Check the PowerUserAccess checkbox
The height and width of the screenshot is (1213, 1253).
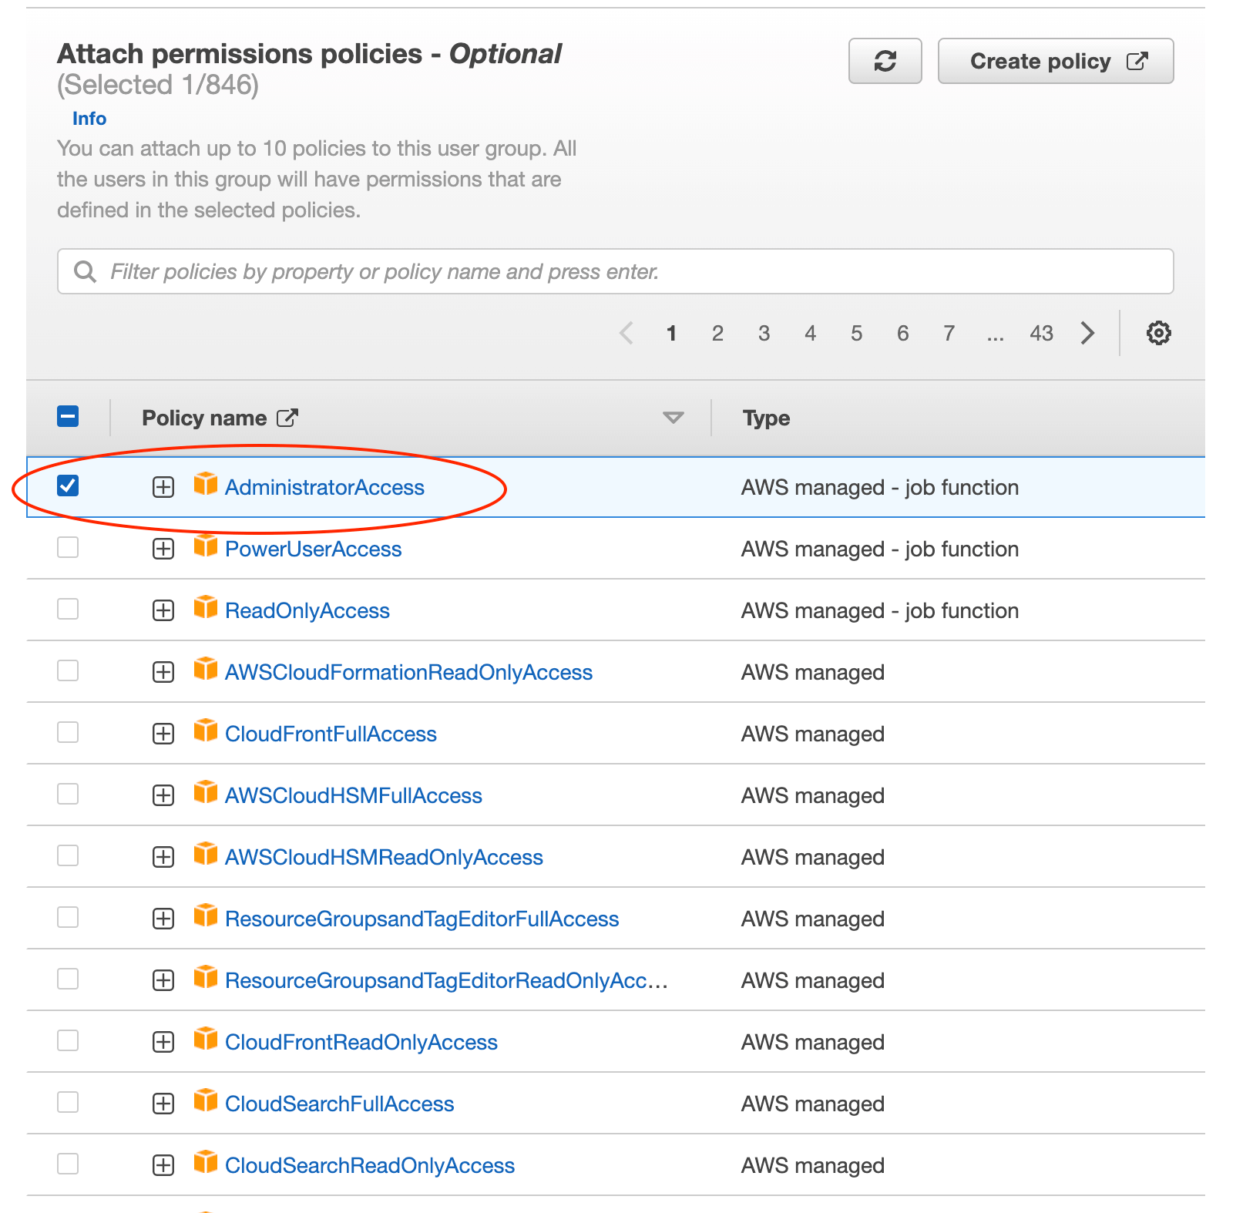pyautogui.click(x=68, y=547)
